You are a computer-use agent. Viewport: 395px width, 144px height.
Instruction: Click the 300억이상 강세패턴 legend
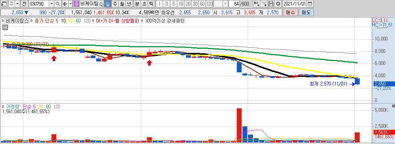[x=165, y=21]
